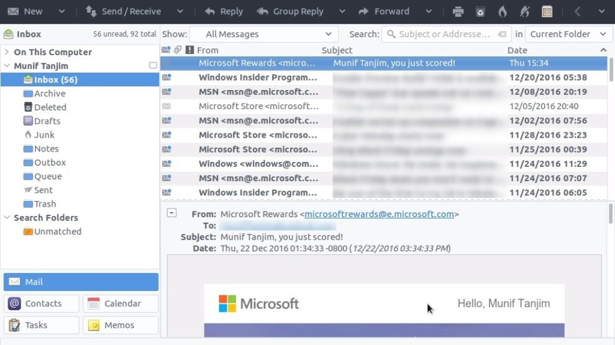Collapse the Munif Tanjim account node

(7, 65)
